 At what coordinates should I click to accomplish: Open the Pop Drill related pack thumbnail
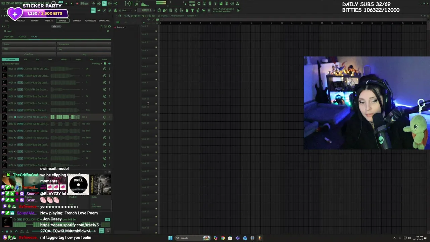(x=78, y=184)
